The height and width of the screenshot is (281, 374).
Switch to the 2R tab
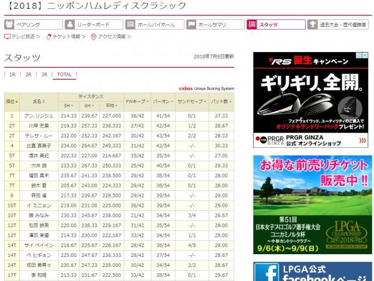(29, 74)
